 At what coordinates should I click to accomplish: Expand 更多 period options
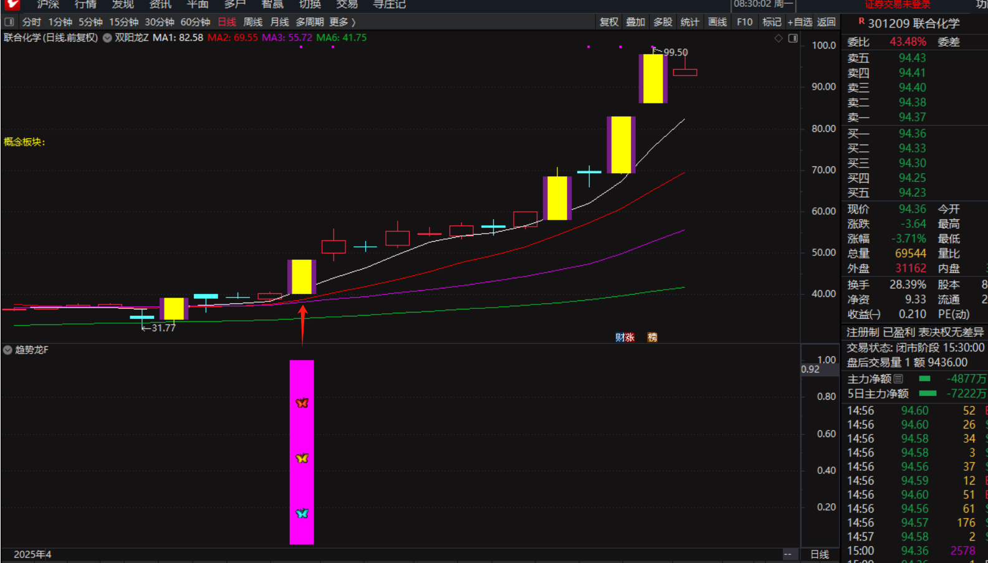pyautogui.click(x=342, y=22)
